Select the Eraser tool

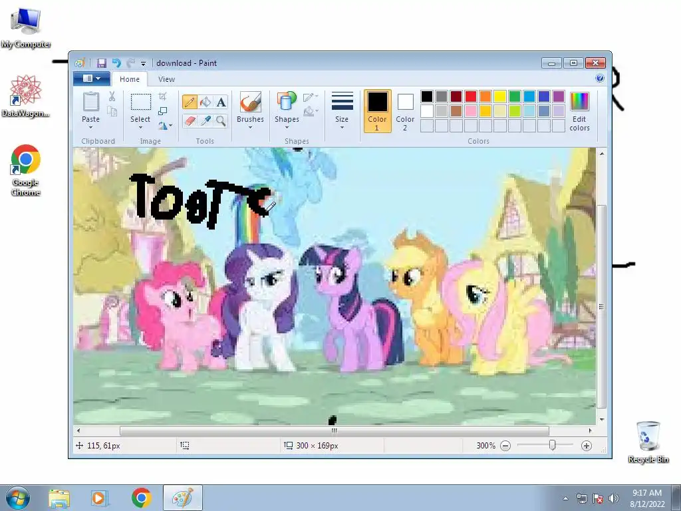pyautogui.click(x=190, y=120)
